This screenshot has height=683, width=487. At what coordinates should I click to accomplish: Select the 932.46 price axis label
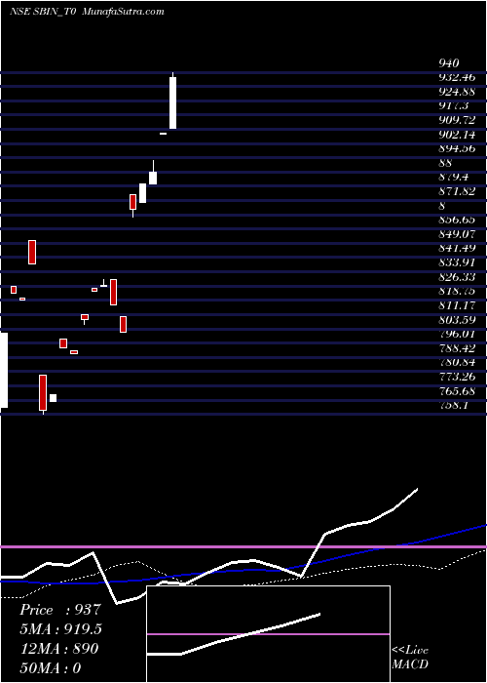pyautogui.click(x=457, y=77)
